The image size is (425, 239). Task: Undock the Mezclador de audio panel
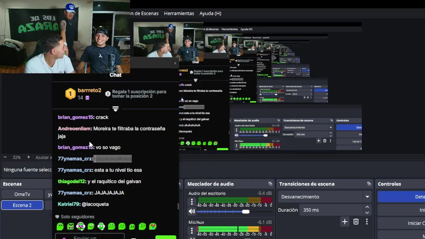pyautogui.click(x=270, y=184)
